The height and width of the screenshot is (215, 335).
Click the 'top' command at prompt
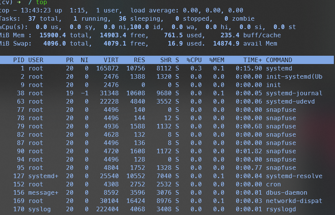(x=41, y=2)
